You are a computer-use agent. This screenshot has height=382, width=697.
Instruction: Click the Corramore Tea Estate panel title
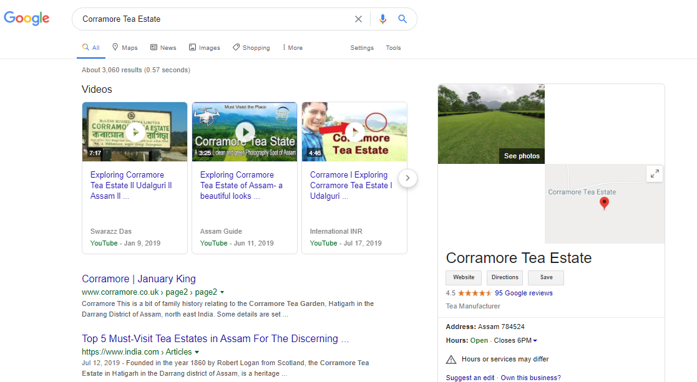[519, 258]
